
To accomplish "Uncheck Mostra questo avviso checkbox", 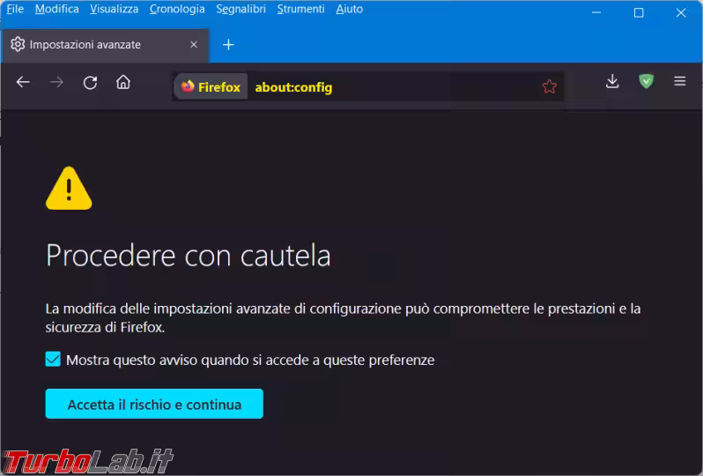I will click(53, 359).
